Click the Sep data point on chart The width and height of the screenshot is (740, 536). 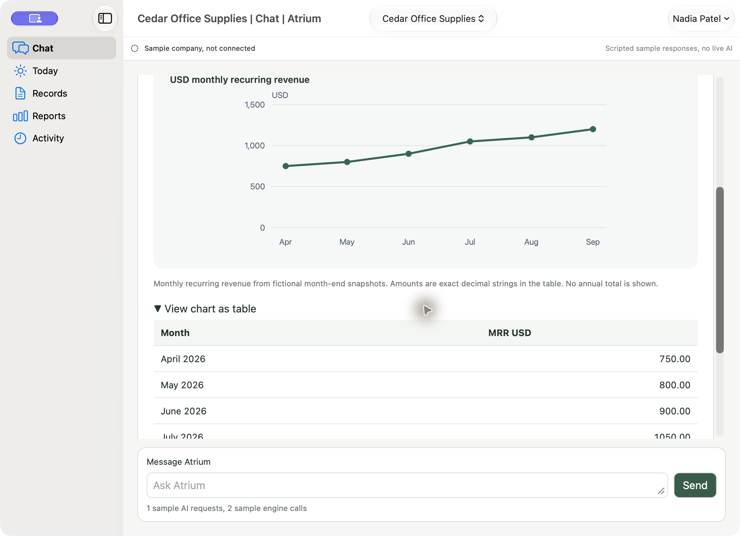click(x=593, y=129)
